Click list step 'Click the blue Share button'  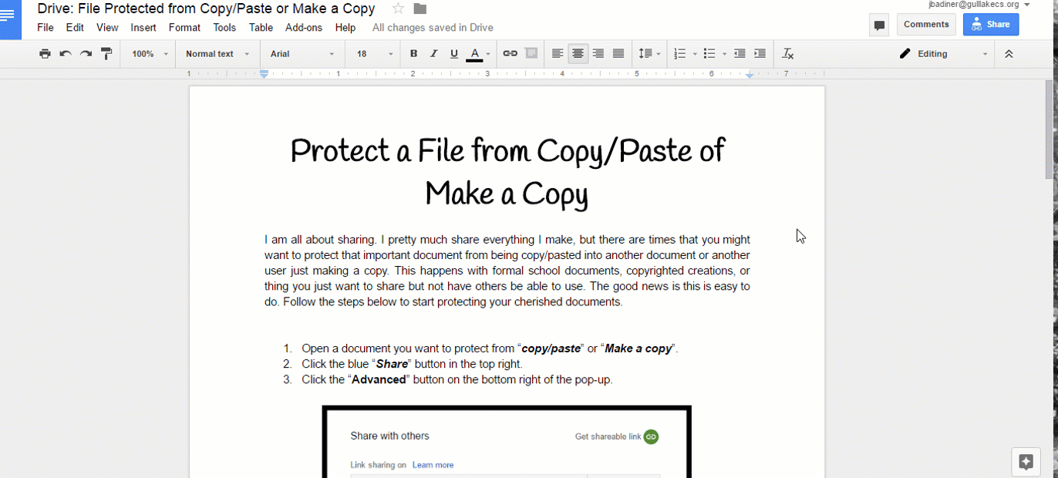pyautogui.click(x=412, y=364)
